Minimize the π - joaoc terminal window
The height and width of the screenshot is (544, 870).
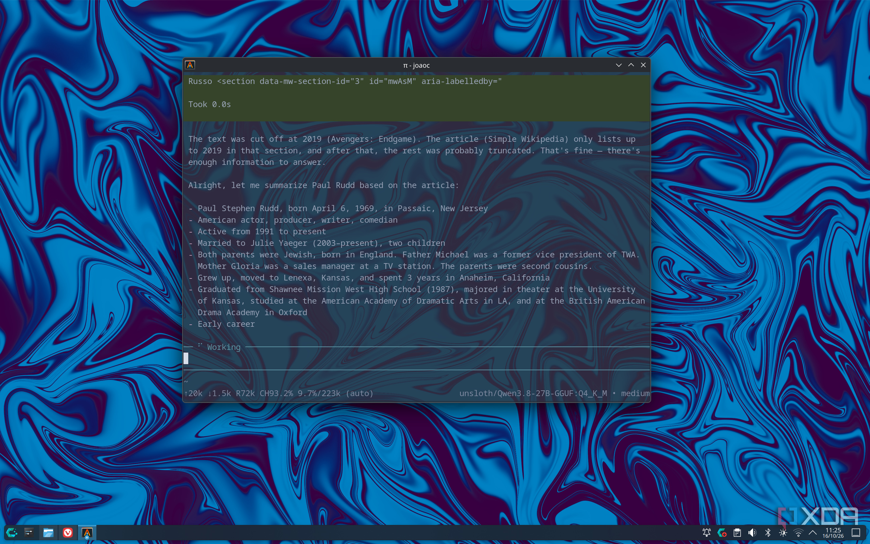point(619,65)
